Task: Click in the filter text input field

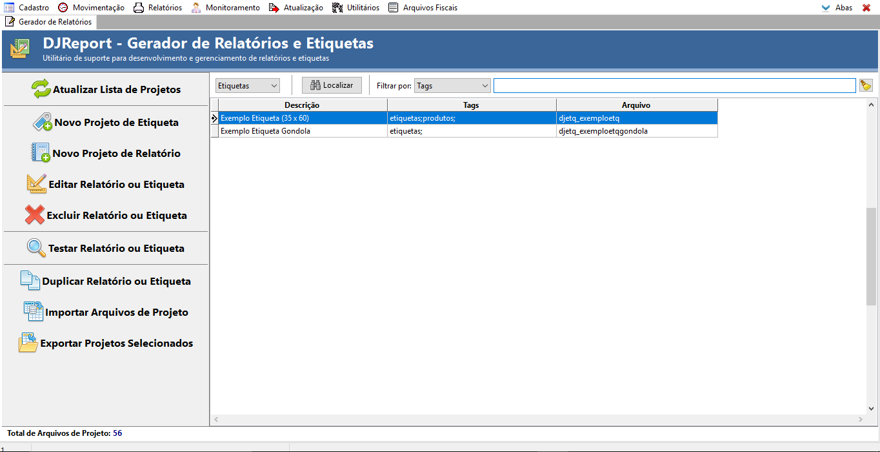Action: point(674,85)
